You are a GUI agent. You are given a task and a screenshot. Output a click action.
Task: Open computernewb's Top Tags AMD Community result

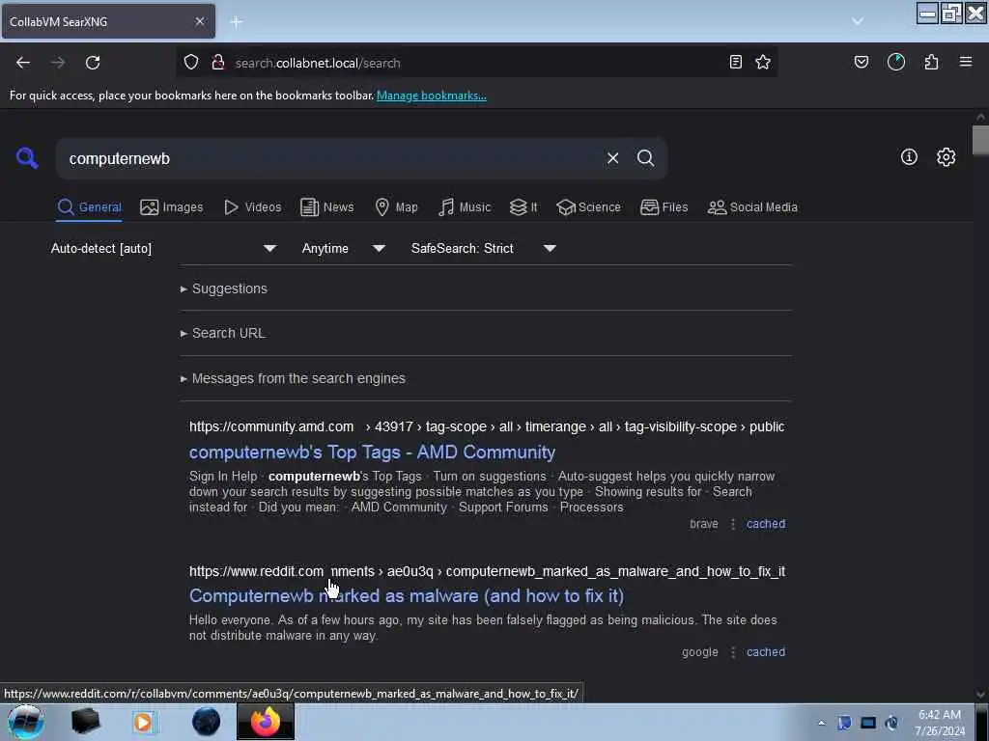[372, 453]
